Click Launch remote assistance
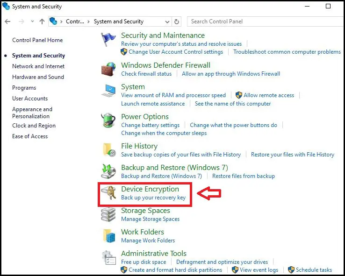345x276 pixels. tap(153, 104)
